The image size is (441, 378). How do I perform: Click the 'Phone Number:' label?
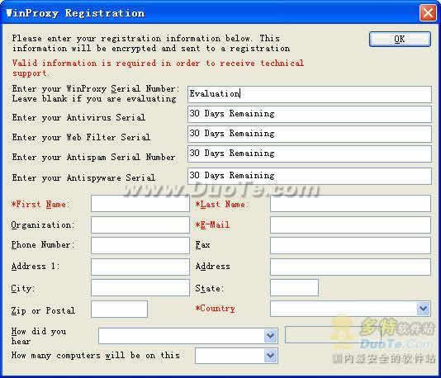pos(43,245)
